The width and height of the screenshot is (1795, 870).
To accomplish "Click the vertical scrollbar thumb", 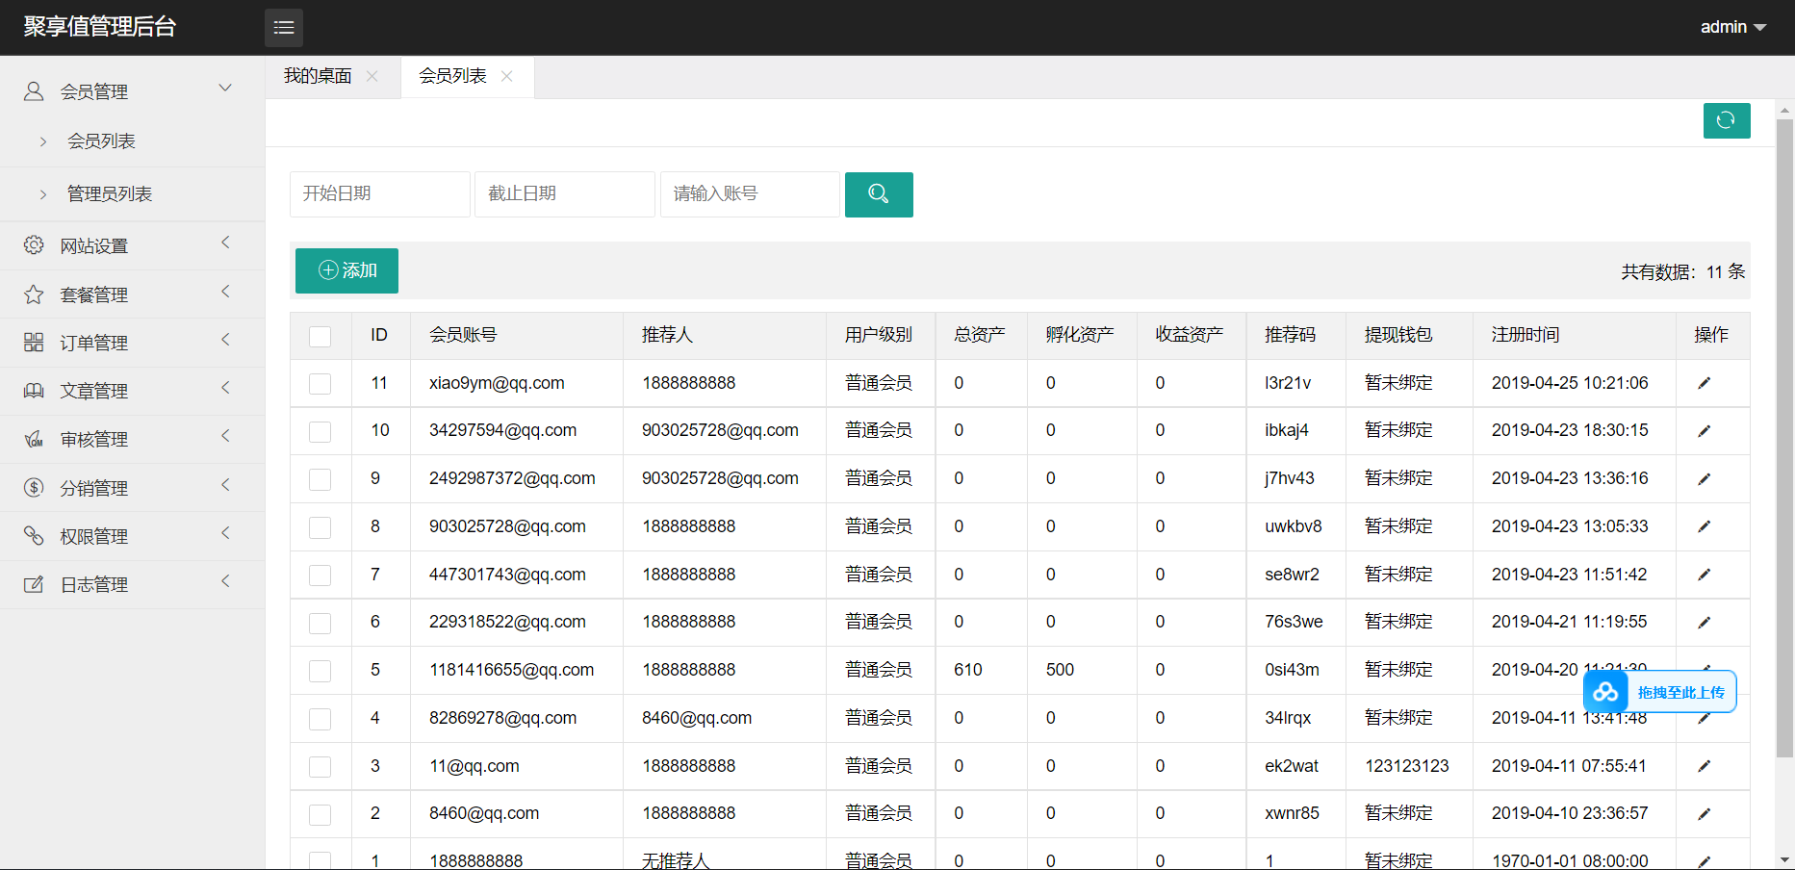I will click(1785, 438).
